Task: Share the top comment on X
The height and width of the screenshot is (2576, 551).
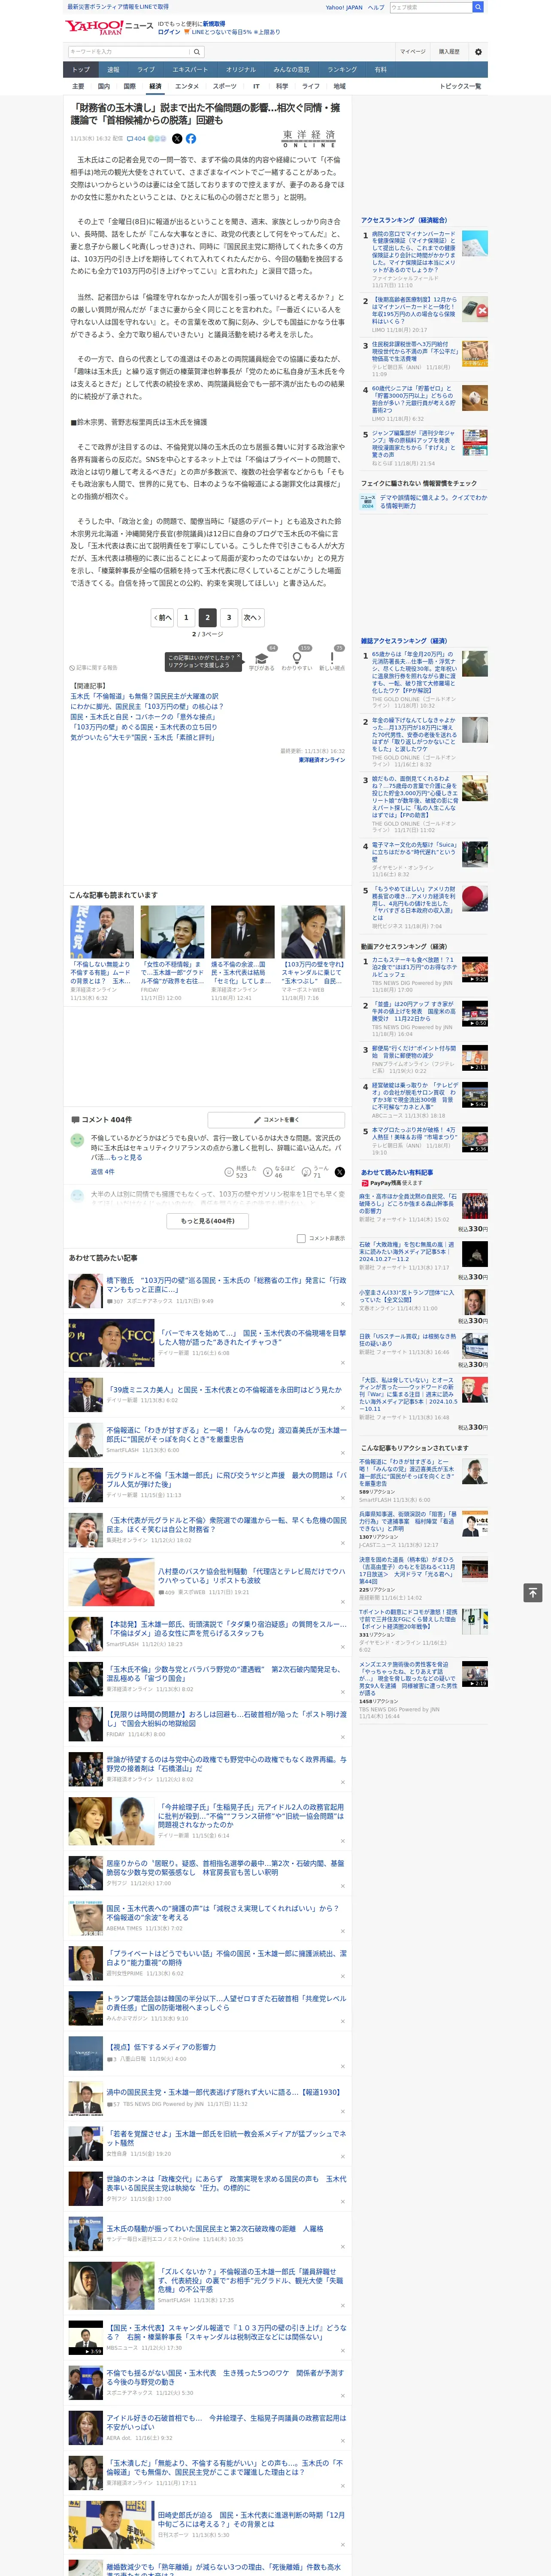Action: click(340, 1172)
